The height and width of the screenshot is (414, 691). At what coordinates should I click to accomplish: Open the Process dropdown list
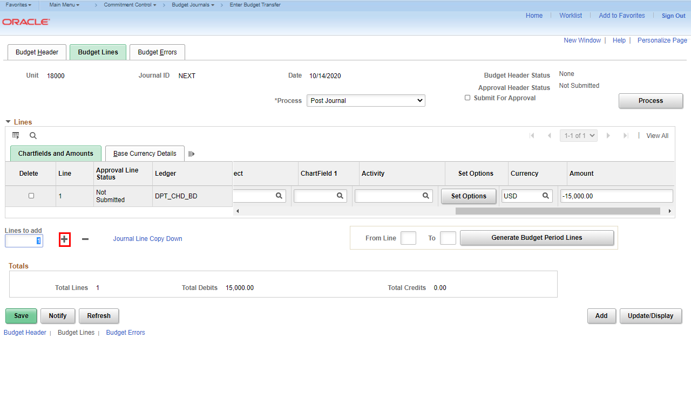coord(365,101)
